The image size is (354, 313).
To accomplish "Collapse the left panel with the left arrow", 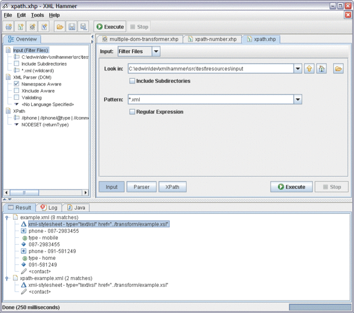I will point(92,37).
